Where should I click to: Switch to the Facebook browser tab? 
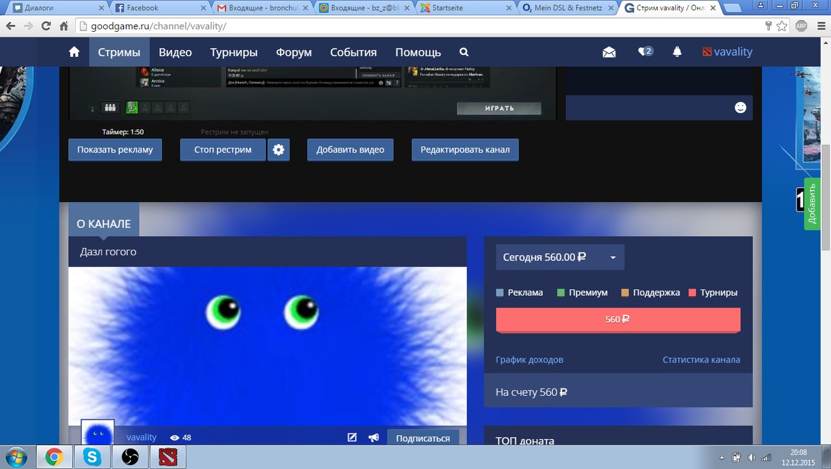[x=160, y=8]
